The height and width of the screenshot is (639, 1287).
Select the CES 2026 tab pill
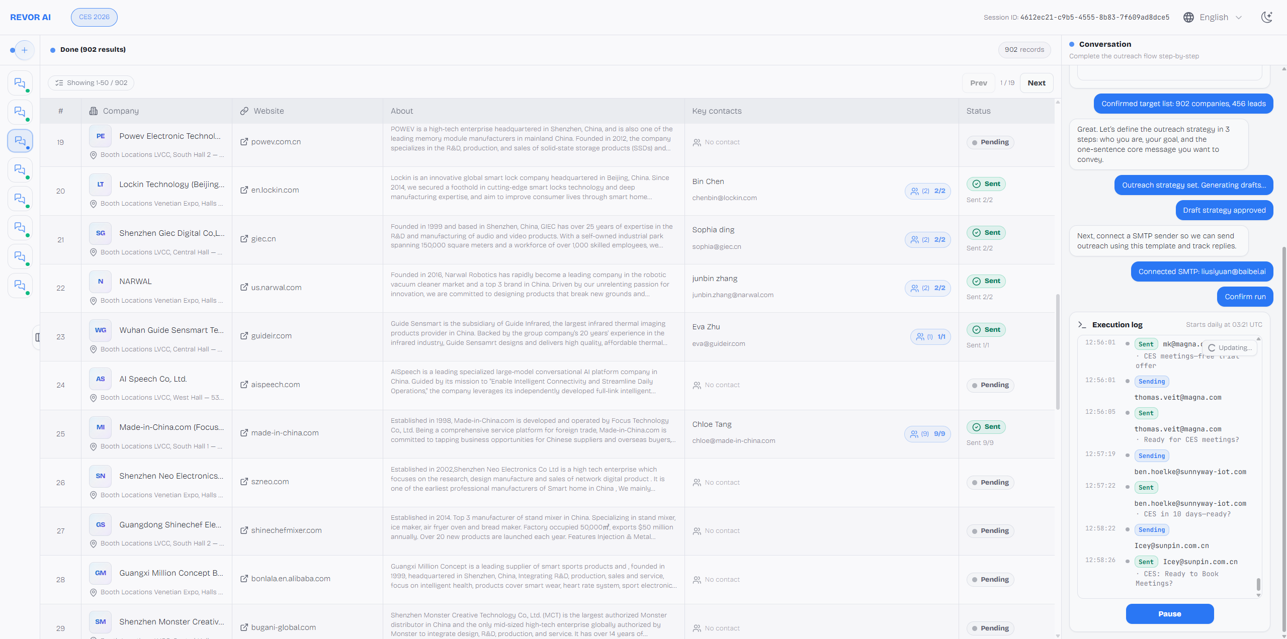pyautogui.click(x=94, y=17)
